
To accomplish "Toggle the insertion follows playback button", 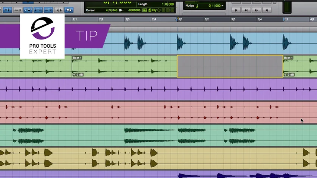I will pyautogui.click(x=59, y=10).
